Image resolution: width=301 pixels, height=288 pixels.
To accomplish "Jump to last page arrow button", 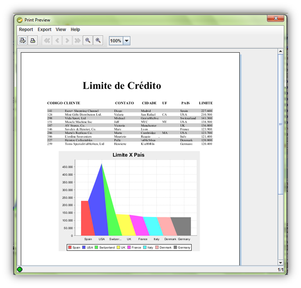I will click(77, 40).
